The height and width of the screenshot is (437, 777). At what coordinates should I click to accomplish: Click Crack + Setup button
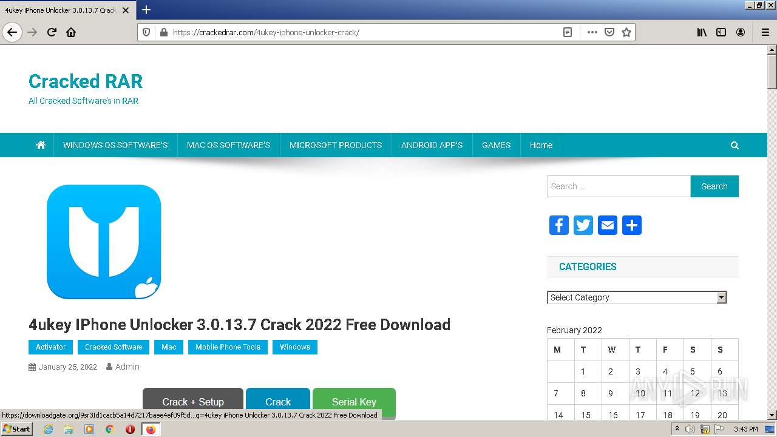(x=193, y=402)
